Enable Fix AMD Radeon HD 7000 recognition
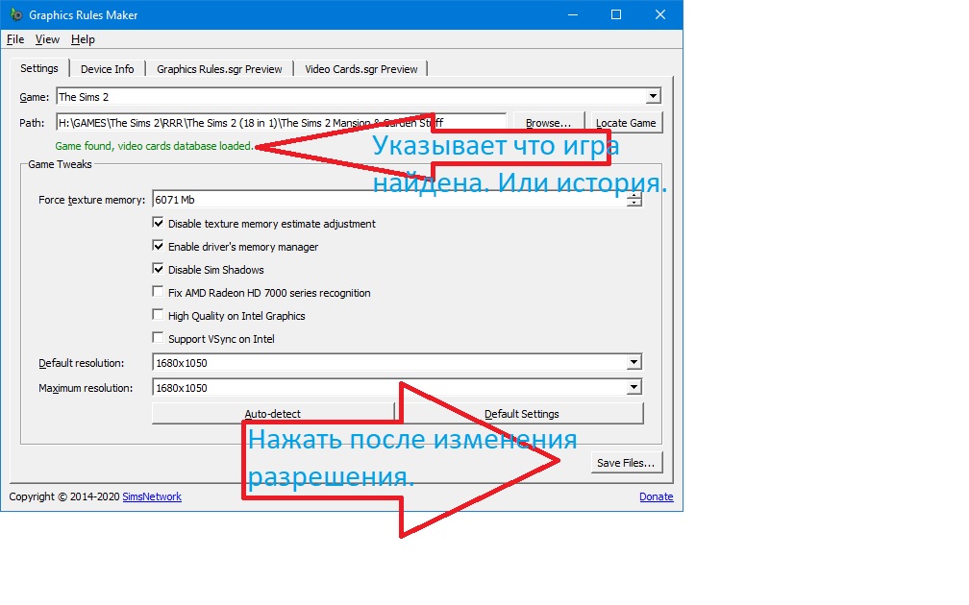This screenshot has width=969, height=605. click(x=159, y=293)
